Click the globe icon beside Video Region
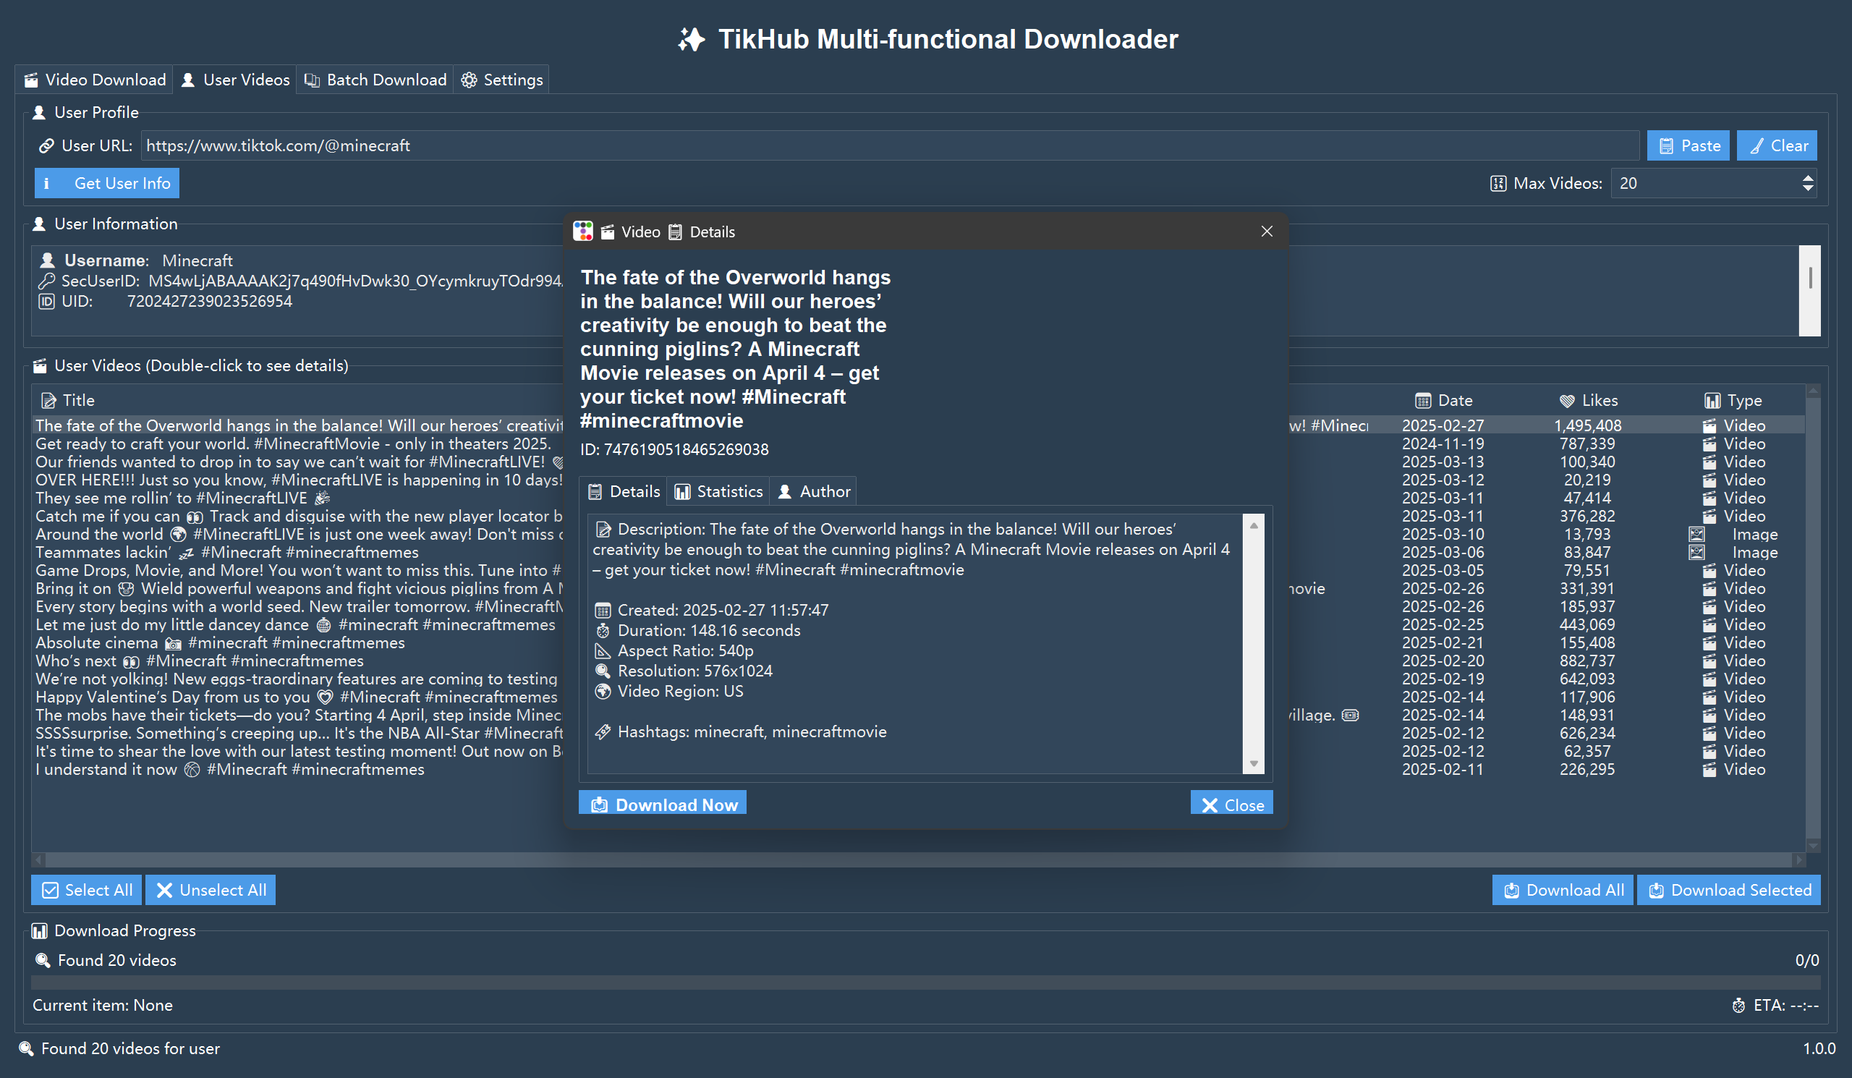The height and width of the screenshot is (1078, 1852). [603, 692]
